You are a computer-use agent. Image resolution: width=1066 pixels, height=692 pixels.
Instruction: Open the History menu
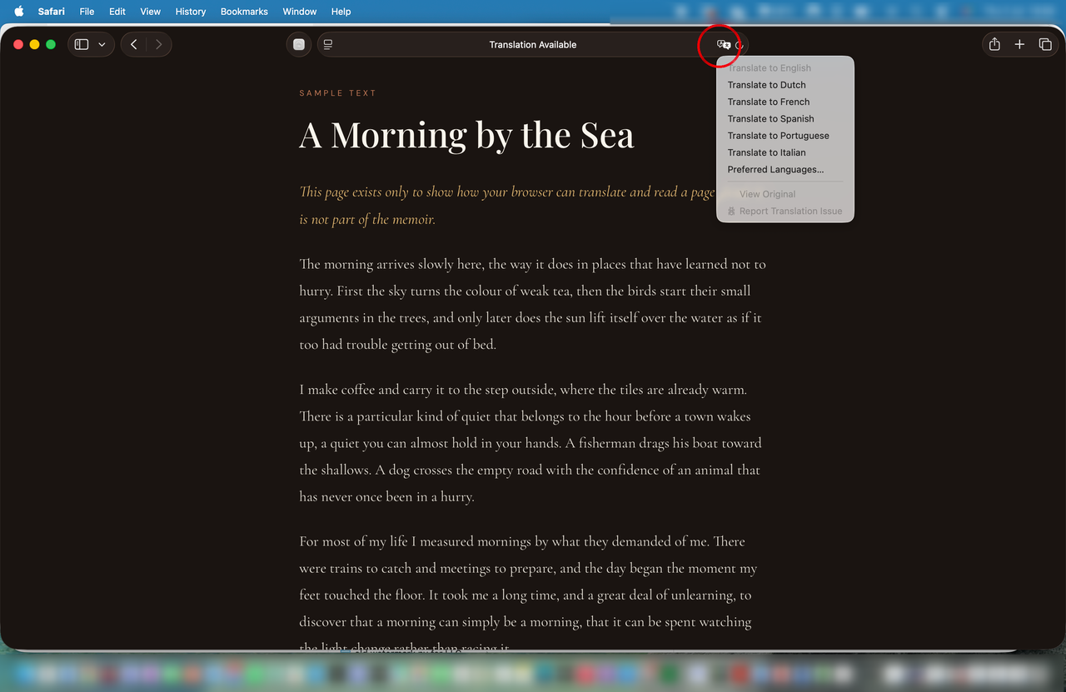(x=191, y=12)
